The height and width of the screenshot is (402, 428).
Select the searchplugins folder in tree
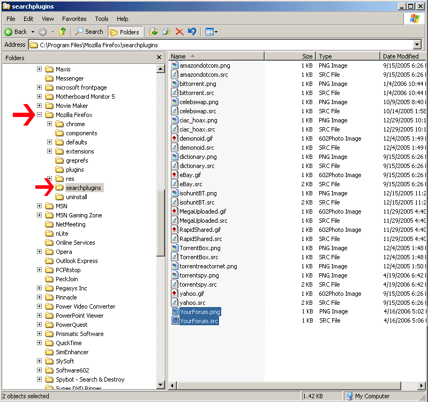pyautogui.click(x=83, y=188)
